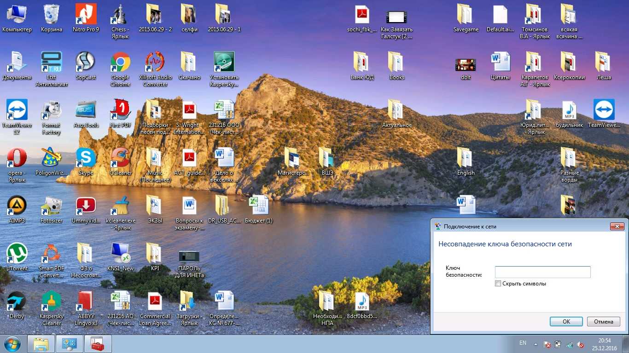Open the Компьютер desktop icon
Viewport: 629px width, 353px height.
click(x=17, y=18)
